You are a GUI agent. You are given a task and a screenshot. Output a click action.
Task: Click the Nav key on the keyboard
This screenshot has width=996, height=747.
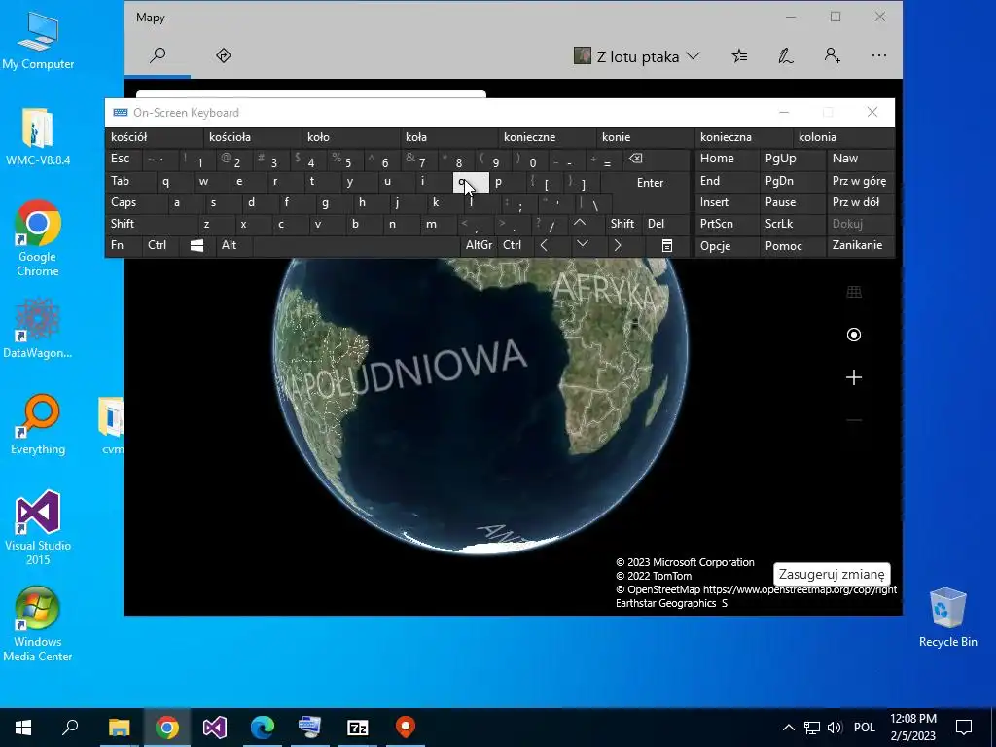(860, 159)
